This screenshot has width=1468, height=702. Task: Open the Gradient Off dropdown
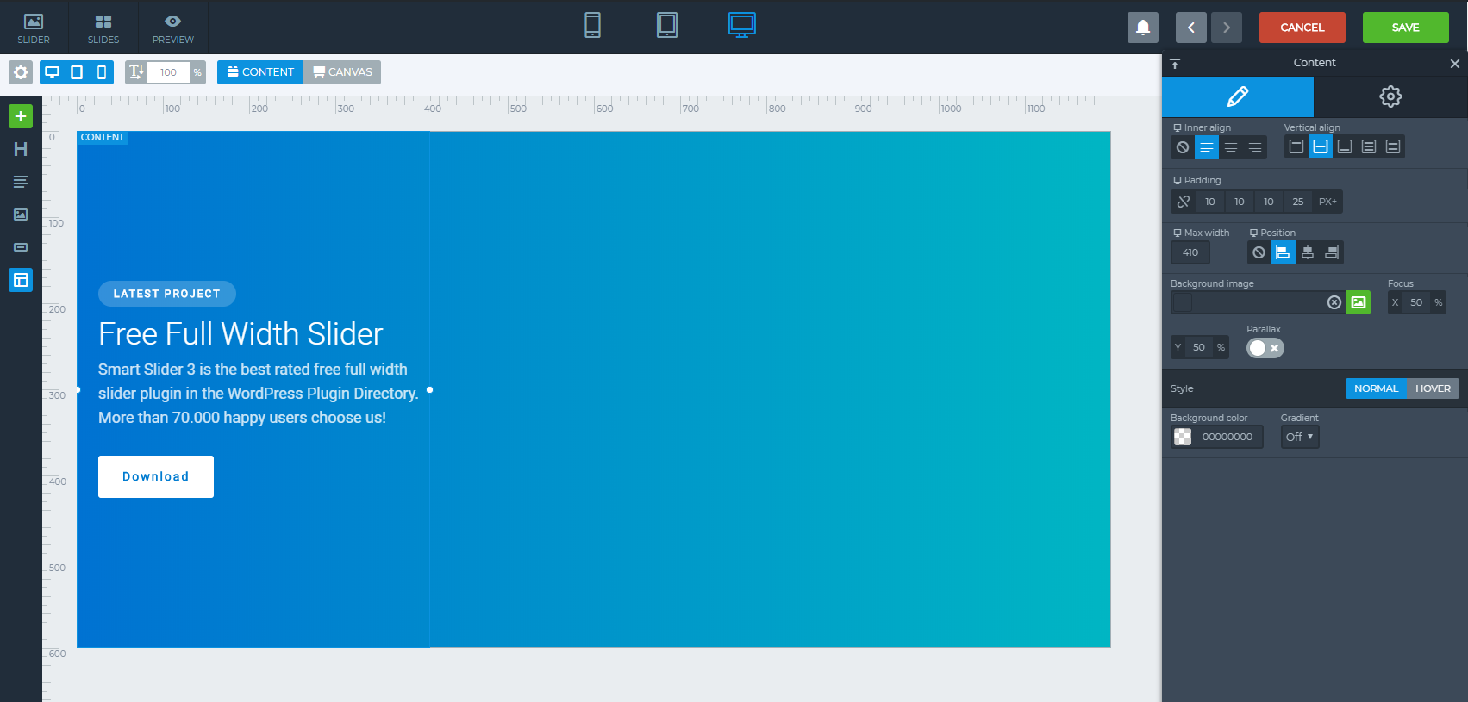click(x=1300, y=437)
